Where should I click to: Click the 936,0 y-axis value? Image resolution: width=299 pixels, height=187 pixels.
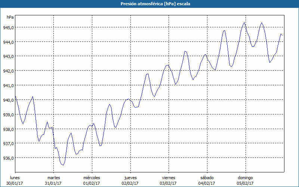[9, 158]
